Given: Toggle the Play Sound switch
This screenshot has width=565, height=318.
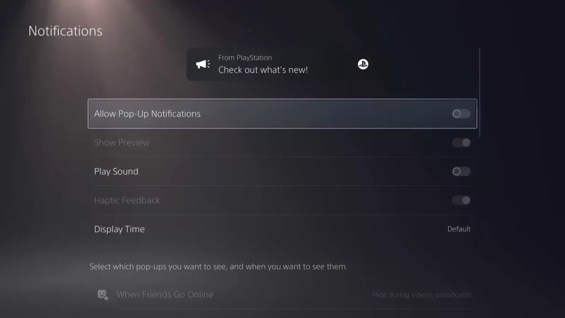Looking at the screenshot, I should pyautogui.click(x=461, y=172).
